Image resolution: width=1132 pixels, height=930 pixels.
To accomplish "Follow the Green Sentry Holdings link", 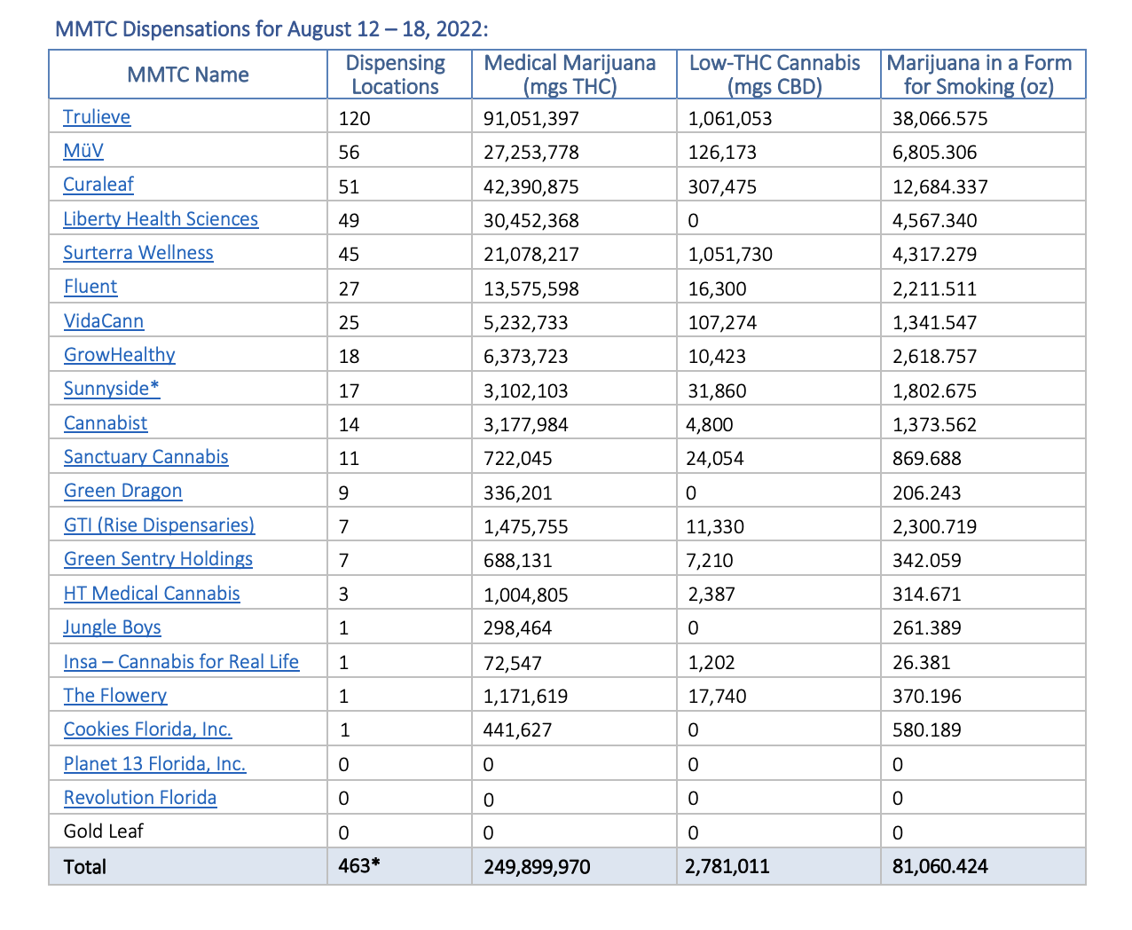I will (159, 559).
